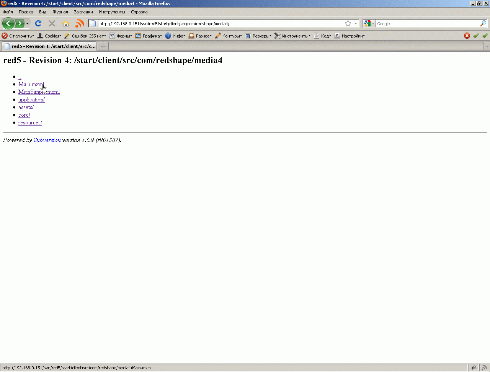The width and height of the screenshot is (490, 372).
Task: Open the Cookies dropdown on developer toolbar
Action: point(49,36)
